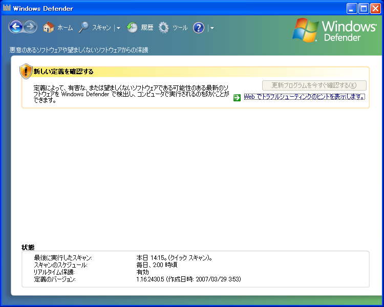The image size is (384, 307).
Task: Open tools via the gear icon
Action: click(164, 28)
